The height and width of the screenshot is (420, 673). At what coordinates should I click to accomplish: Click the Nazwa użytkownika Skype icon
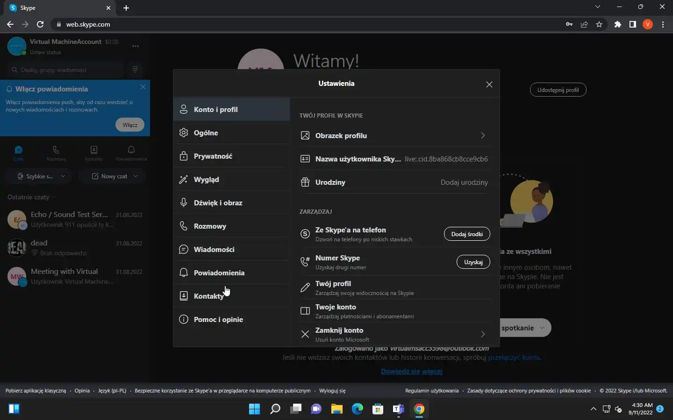(x=305, y=159)
